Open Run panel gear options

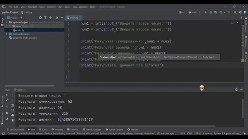tap(236, 90)
